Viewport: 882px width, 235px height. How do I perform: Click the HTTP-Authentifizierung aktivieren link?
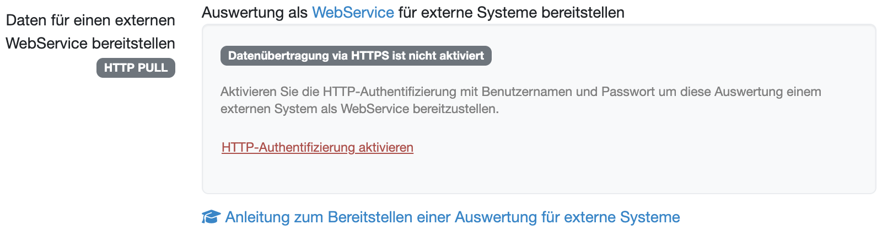point(318,147)
